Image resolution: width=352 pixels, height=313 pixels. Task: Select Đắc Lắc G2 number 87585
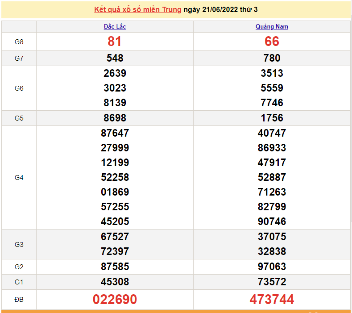pos(115,267)
